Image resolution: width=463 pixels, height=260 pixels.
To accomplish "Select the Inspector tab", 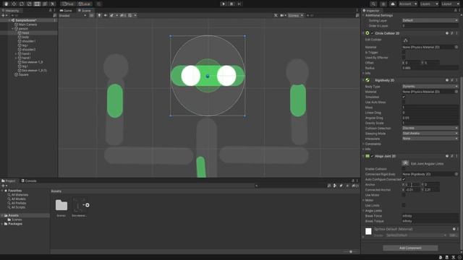I will [x=371, y=11].
